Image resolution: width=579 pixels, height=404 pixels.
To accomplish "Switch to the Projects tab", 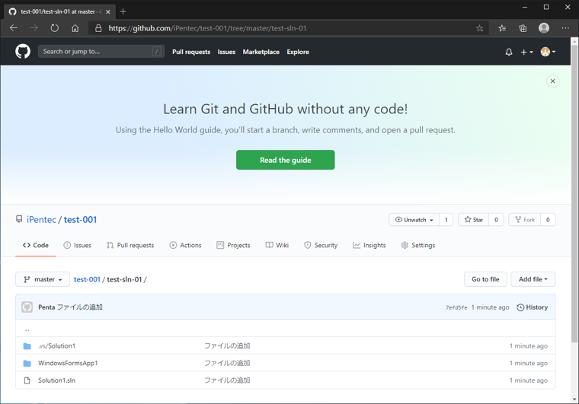I will point(233,245).
